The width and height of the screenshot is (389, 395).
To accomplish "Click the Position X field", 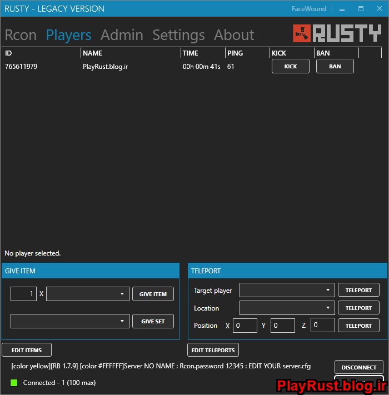I will click(x=245, y=326).
